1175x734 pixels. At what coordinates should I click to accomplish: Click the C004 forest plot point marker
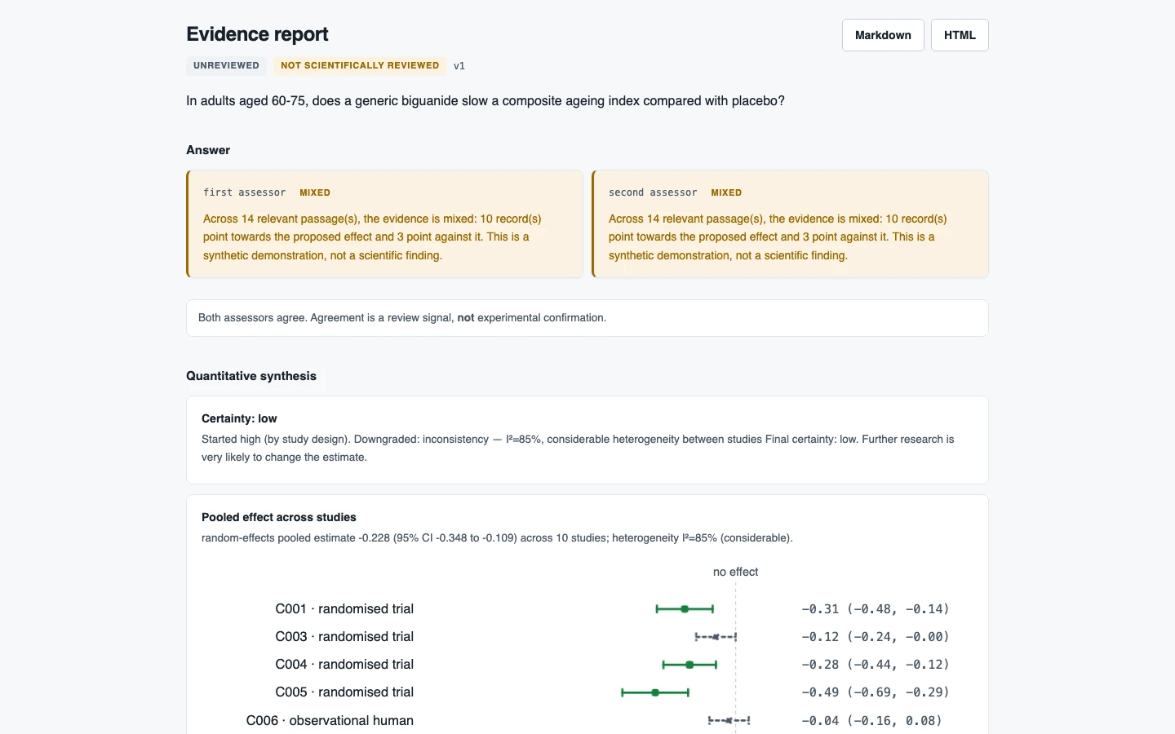click(689, 665)
